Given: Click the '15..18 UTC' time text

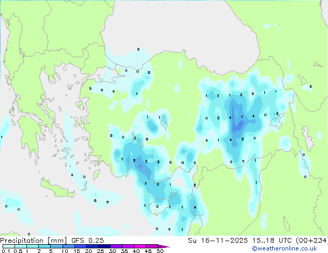Looking at the screenshot, I should pyautogui.click(x=272, y=241).
